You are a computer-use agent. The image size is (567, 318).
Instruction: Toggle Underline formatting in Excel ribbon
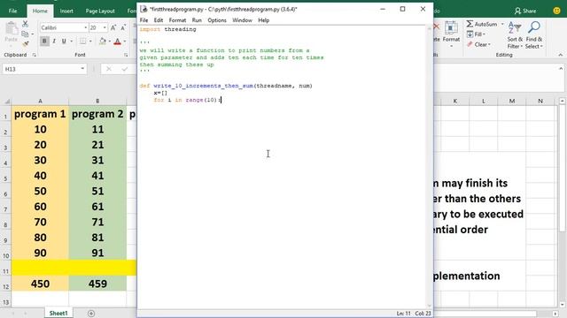(64, 42)
